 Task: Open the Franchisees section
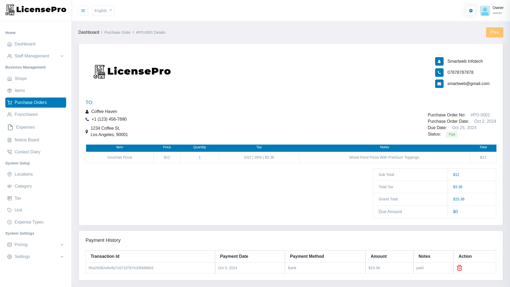coord(26,114)
